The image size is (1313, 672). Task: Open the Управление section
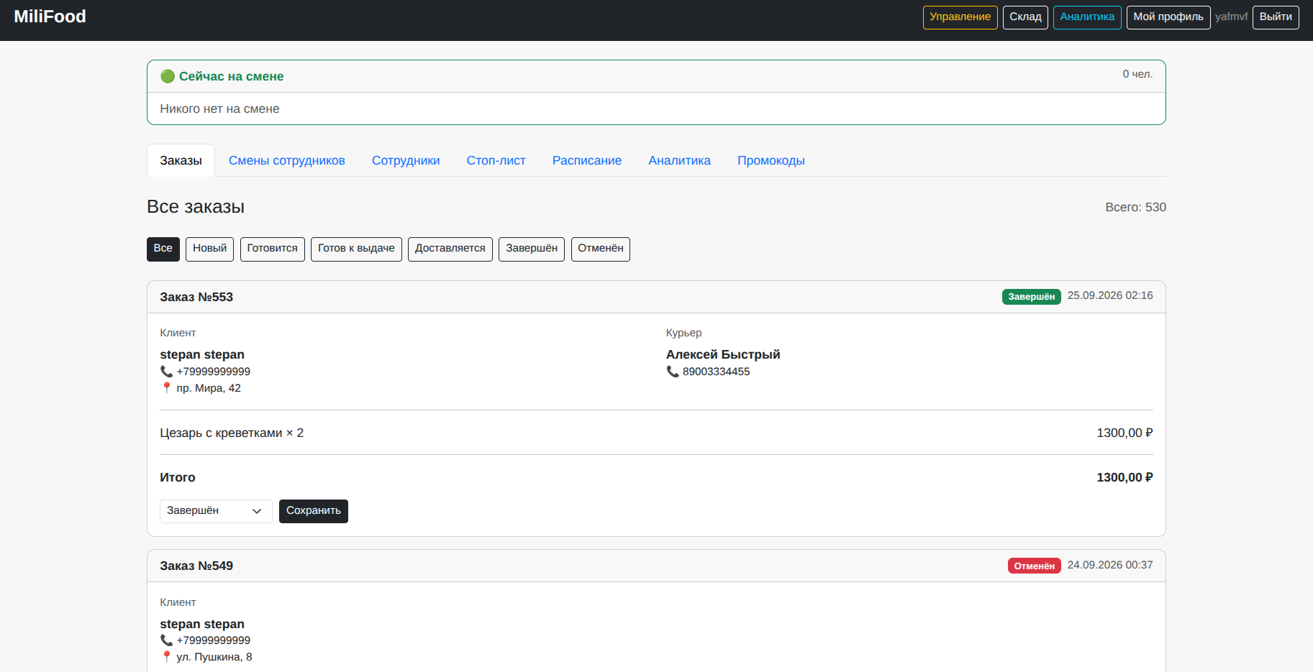pyautogui.click(x=960, y=17)
